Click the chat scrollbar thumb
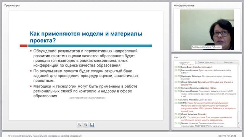Viewport: 244px width, 137px height. [239, 117]
